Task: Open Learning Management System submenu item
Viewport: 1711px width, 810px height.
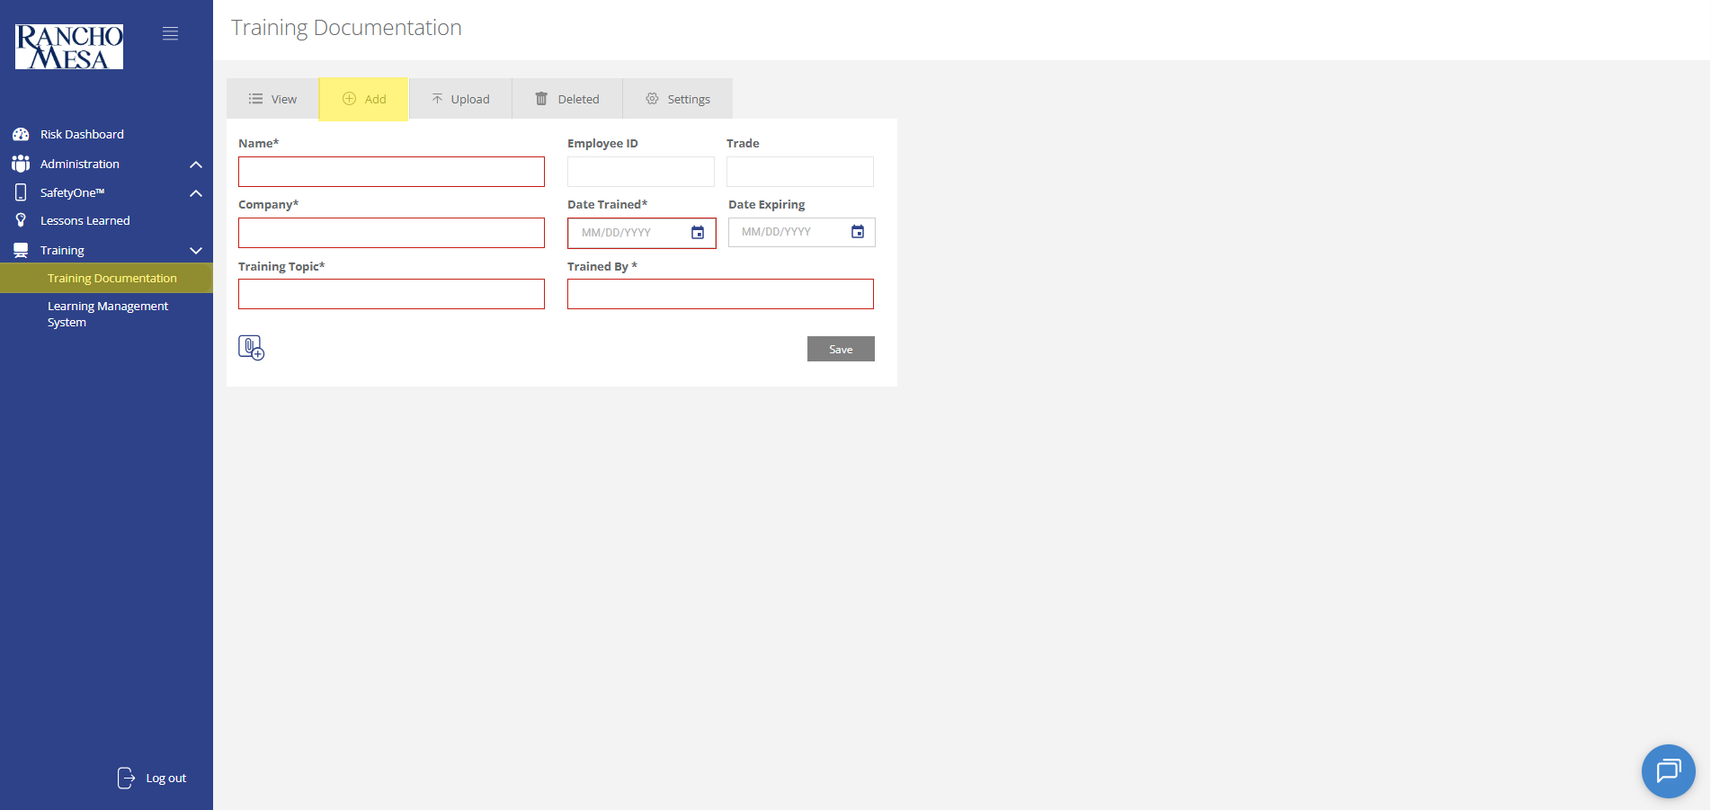Action: [x=106, y=314]
